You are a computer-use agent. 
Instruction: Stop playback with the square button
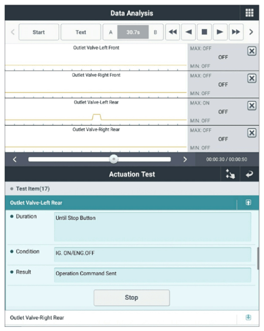pos(204,32)
